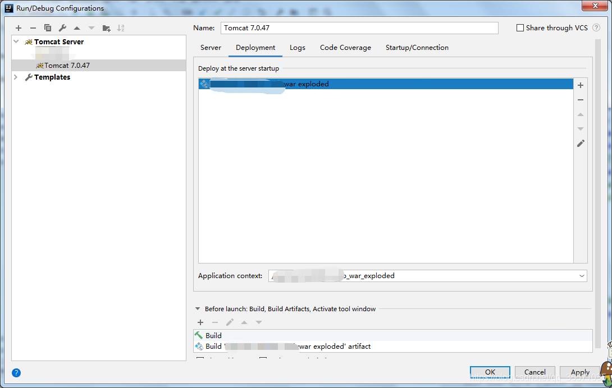612x388 pixels.
Task: Copy configuration using the duplicate icon
Action: point(48,28)
